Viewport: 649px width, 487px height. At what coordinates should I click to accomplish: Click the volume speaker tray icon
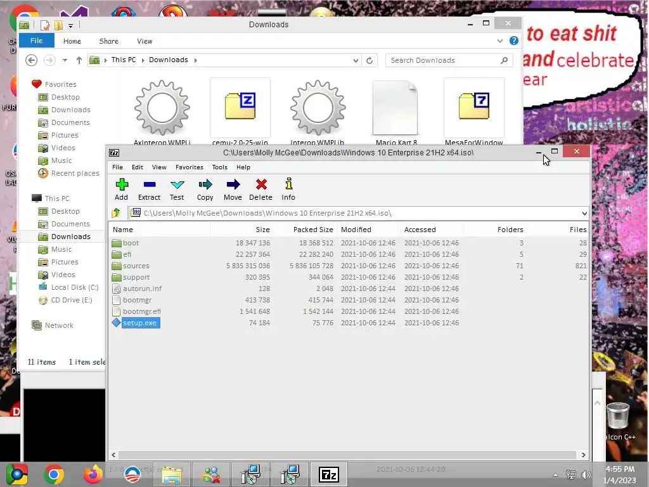click(x=586, y=475)
